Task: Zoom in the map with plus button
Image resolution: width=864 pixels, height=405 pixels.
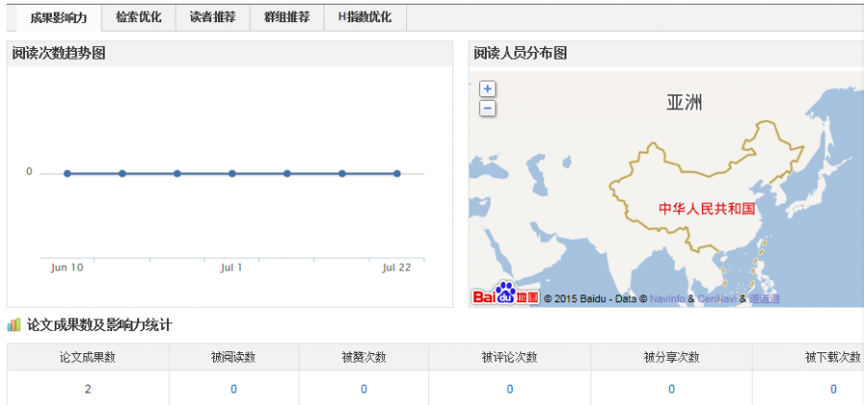Action: point(488,88)
